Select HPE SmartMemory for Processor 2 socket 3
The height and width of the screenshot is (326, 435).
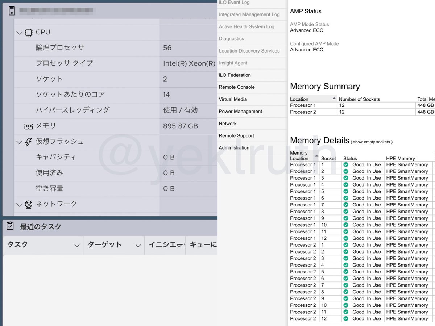click(x=407, y=258)
